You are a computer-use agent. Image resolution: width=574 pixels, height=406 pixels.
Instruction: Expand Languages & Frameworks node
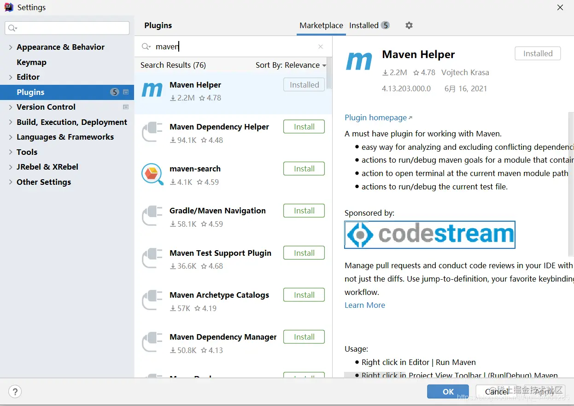pos(11,137)
